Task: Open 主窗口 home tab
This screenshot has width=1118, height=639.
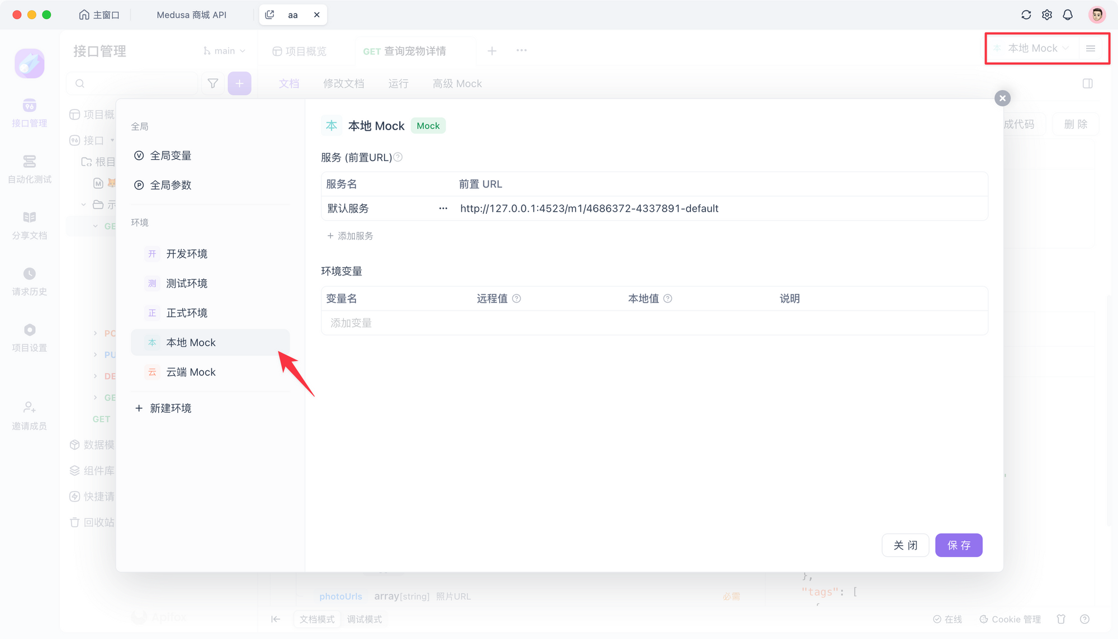Action: [100, 15]
